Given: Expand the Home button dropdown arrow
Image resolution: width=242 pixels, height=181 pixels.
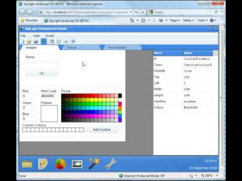Looking at the screenshot, I should point(137,21).
